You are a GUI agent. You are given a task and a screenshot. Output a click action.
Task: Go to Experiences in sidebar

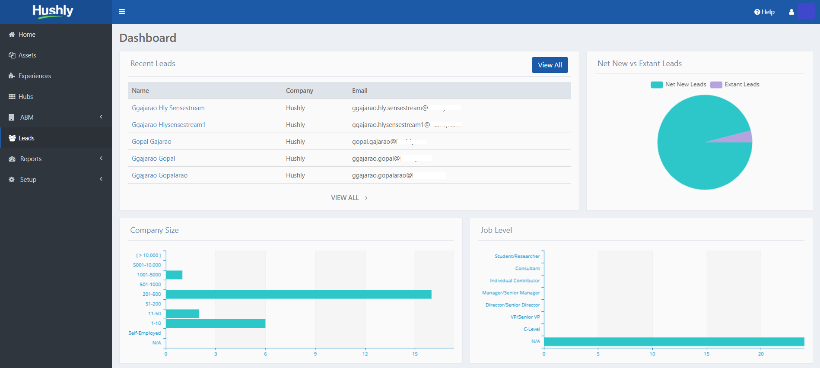point(56,76)
